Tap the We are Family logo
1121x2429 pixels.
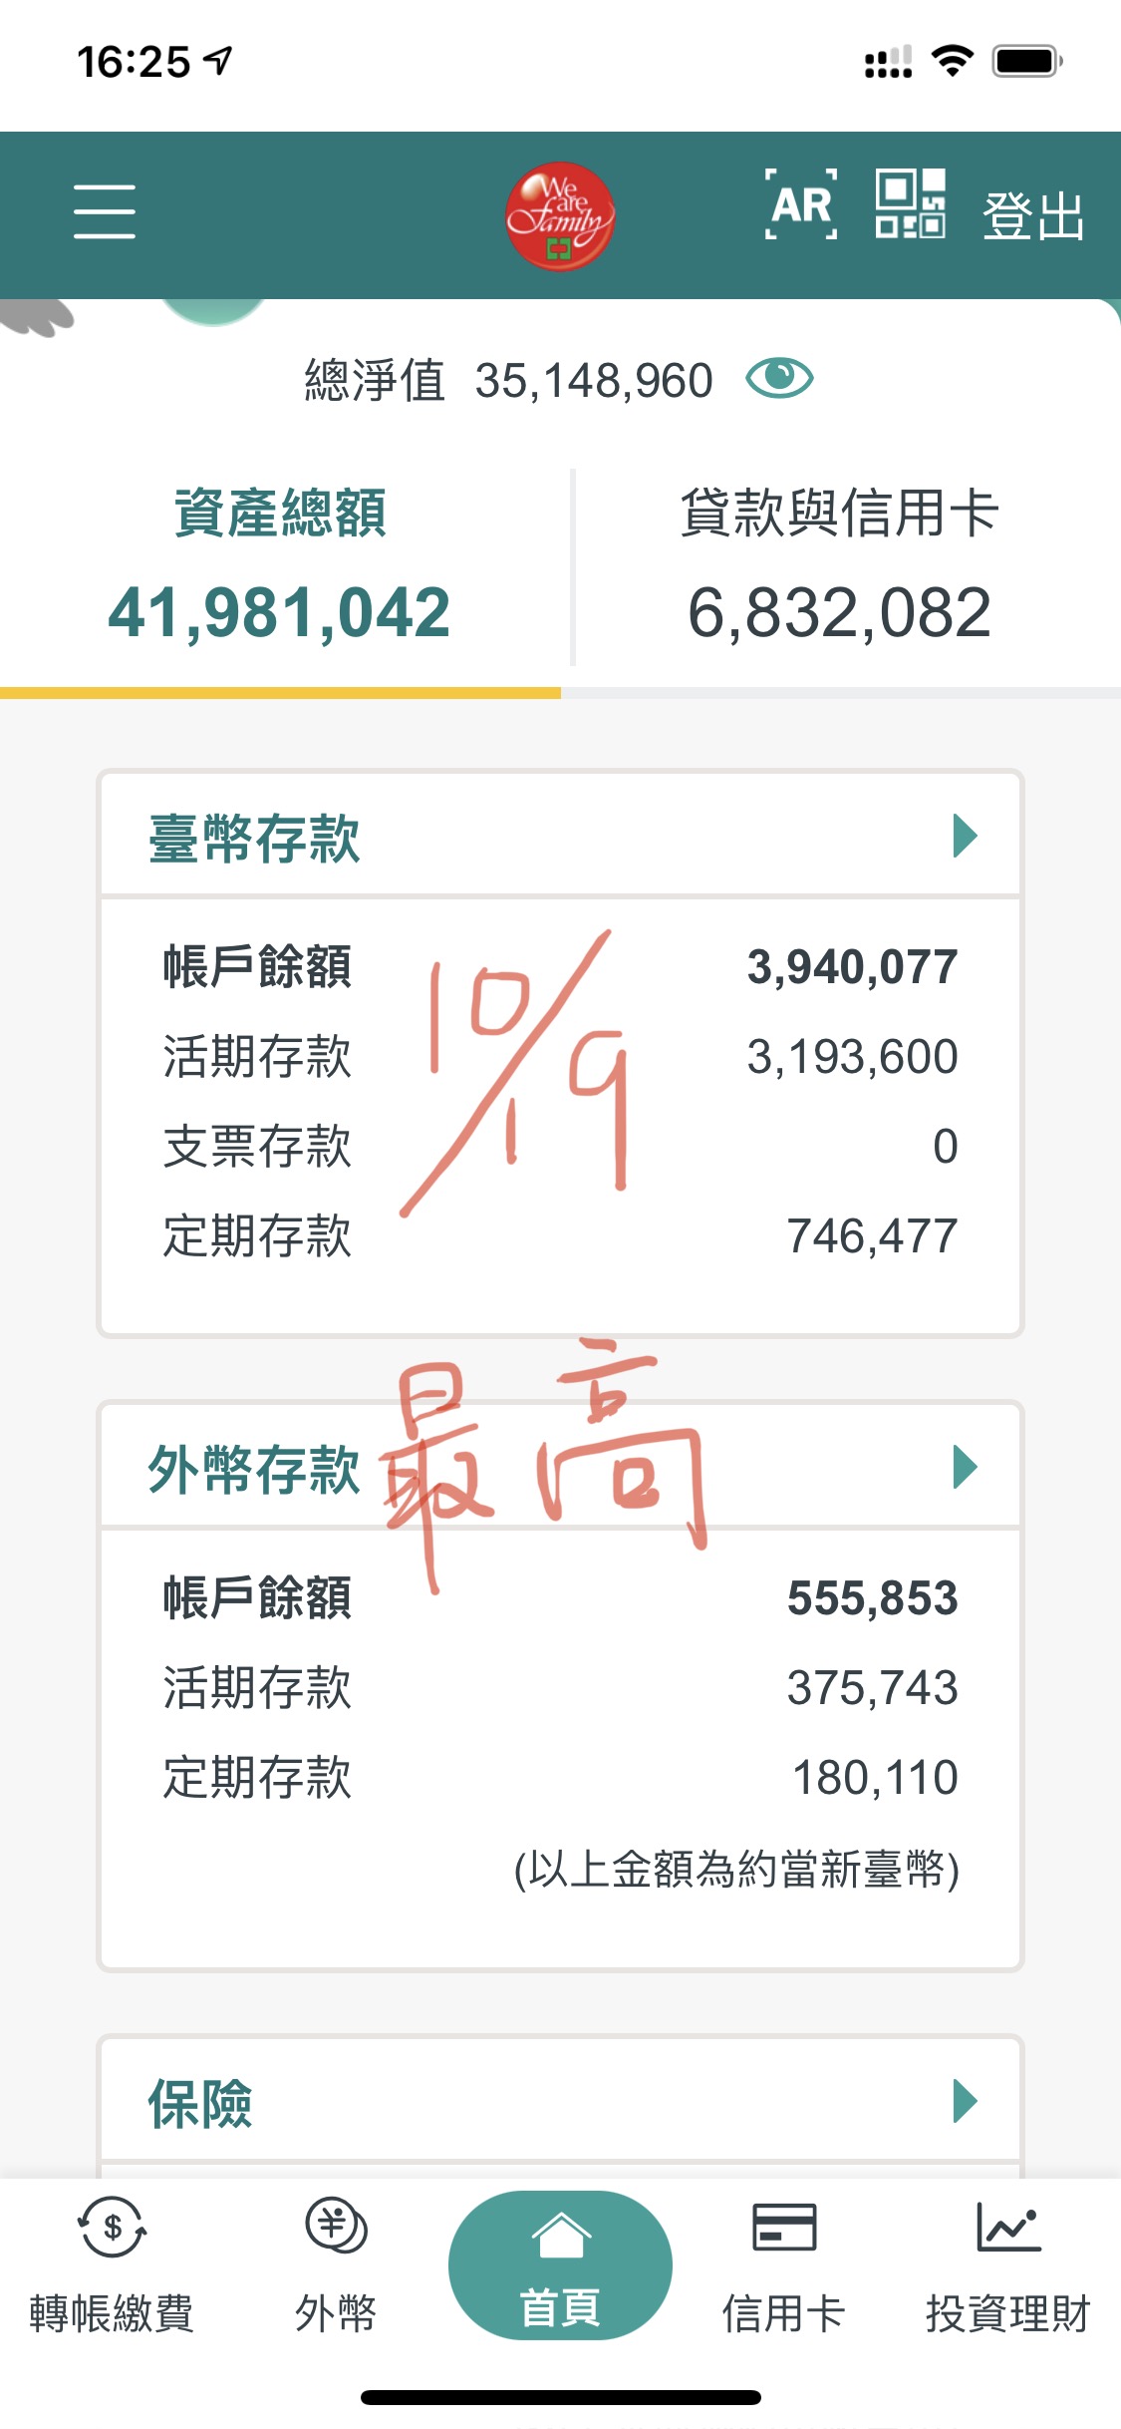point(559,215)
